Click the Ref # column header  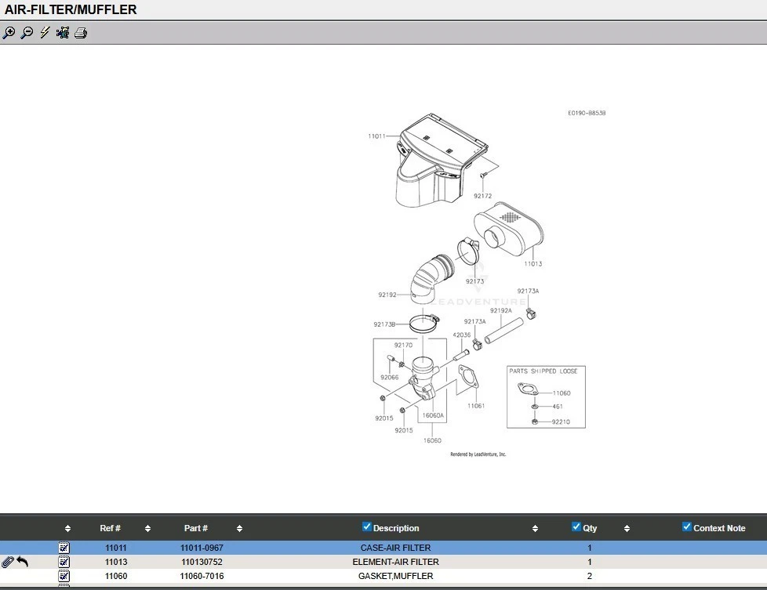pos(110,528)
